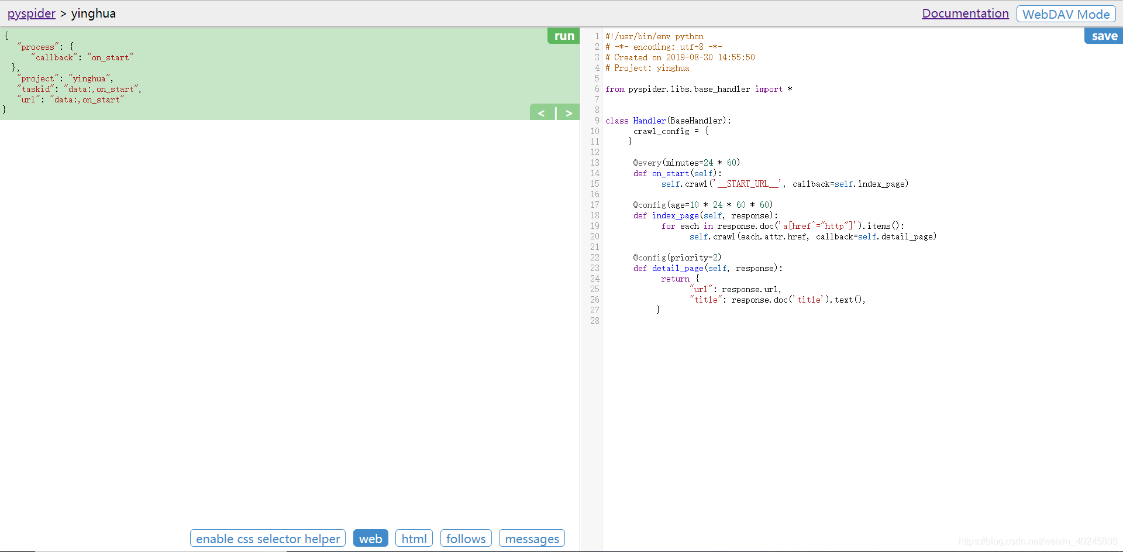
Task: Click the return { line
Action: pos(680,279)
